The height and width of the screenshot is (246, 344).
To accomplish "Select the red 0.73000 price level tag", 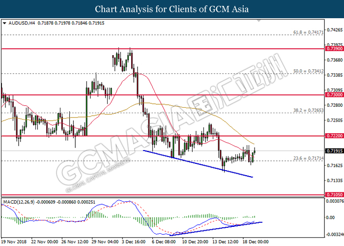I will tap(334, 95).
